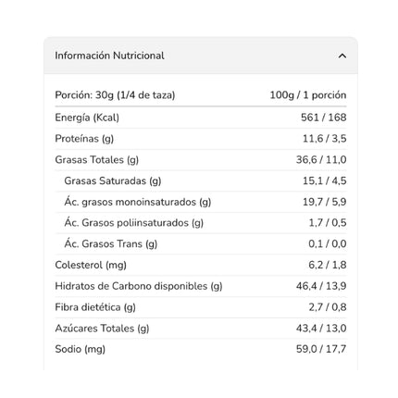Select the Porción 30g label
This screenshot has height=398, width=398.
(115, 95)
